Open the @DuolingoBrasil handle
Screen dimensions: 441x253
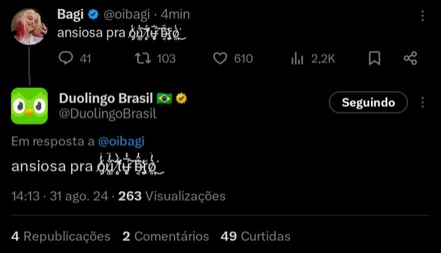108,114
